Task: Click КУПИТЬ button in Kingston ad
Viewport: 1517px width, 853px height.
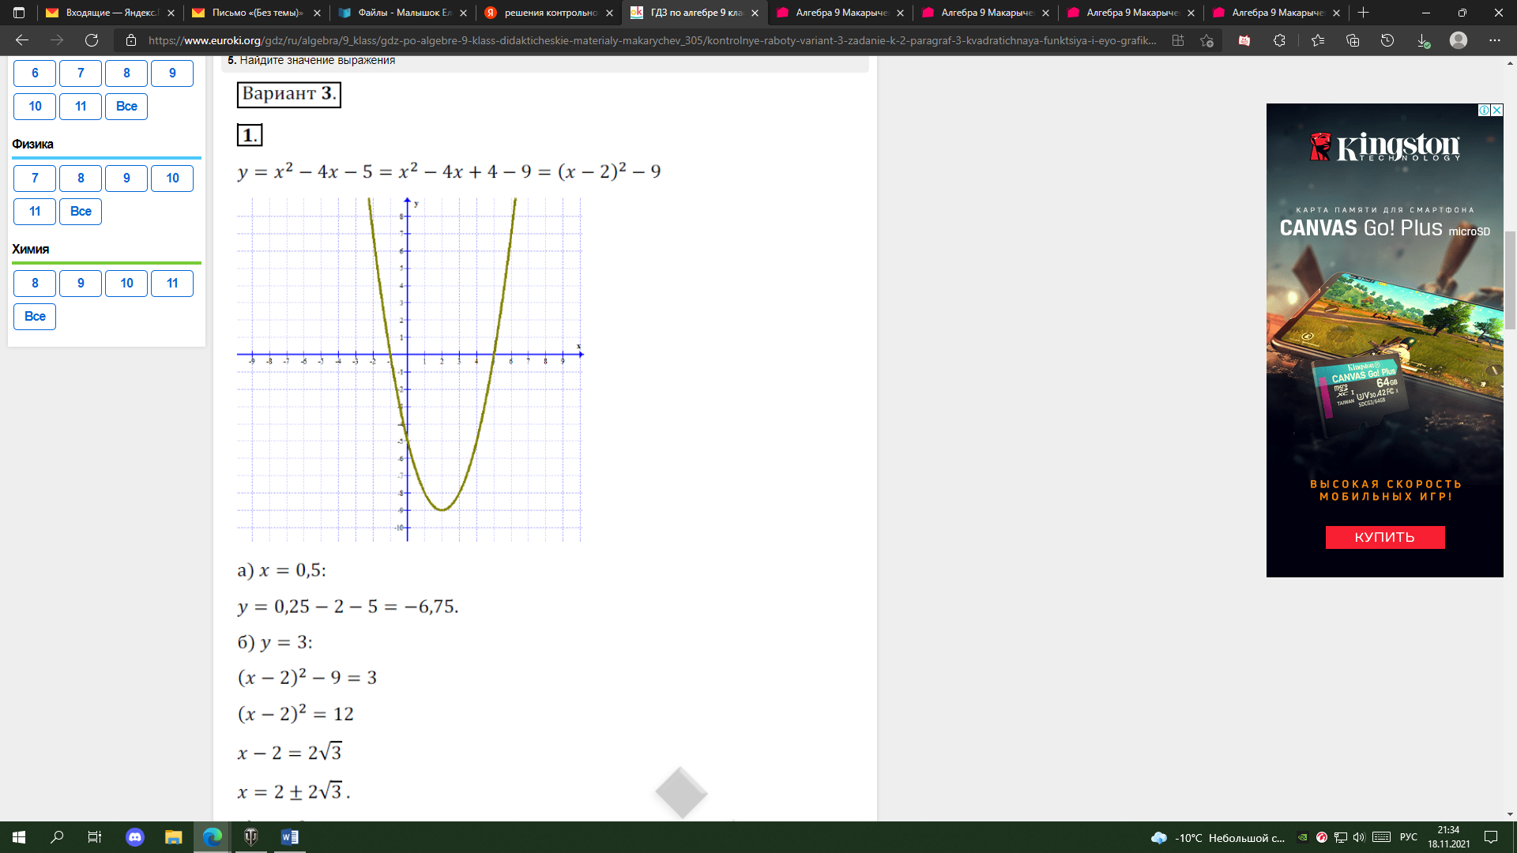Action: (x=1385, y=537)
